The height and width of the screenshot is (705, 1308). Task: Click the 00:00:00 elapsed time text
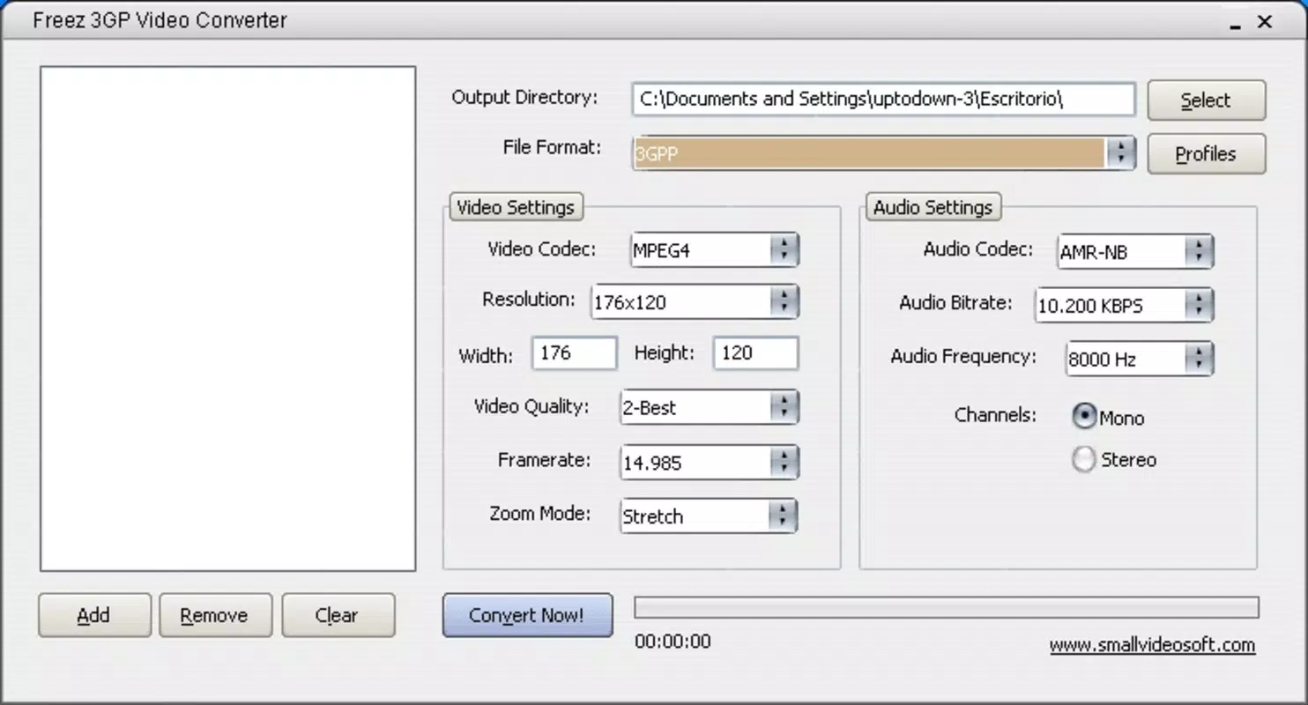673,642
